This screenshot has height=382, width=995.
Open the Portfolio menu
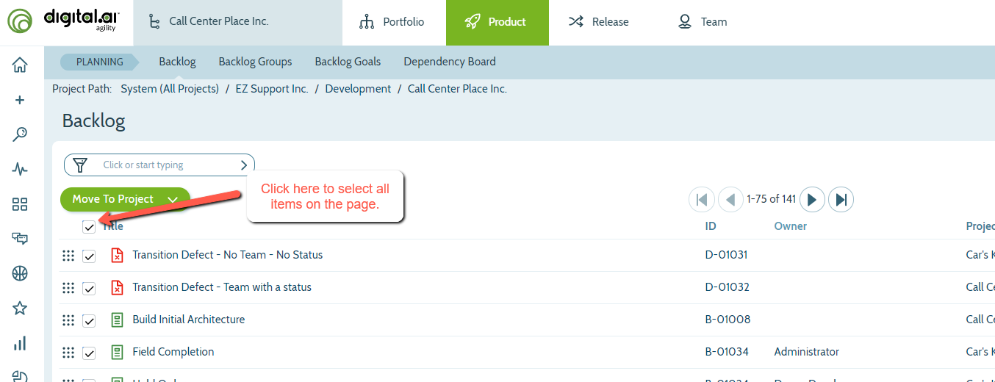(x=394, y=22)
